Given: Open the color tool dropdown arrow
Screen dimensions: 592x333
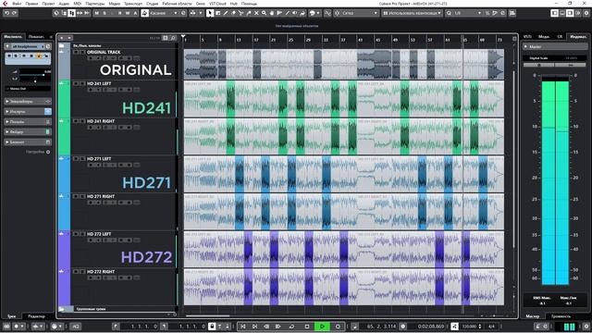Looking at the screenshot, I should (318, 13).
